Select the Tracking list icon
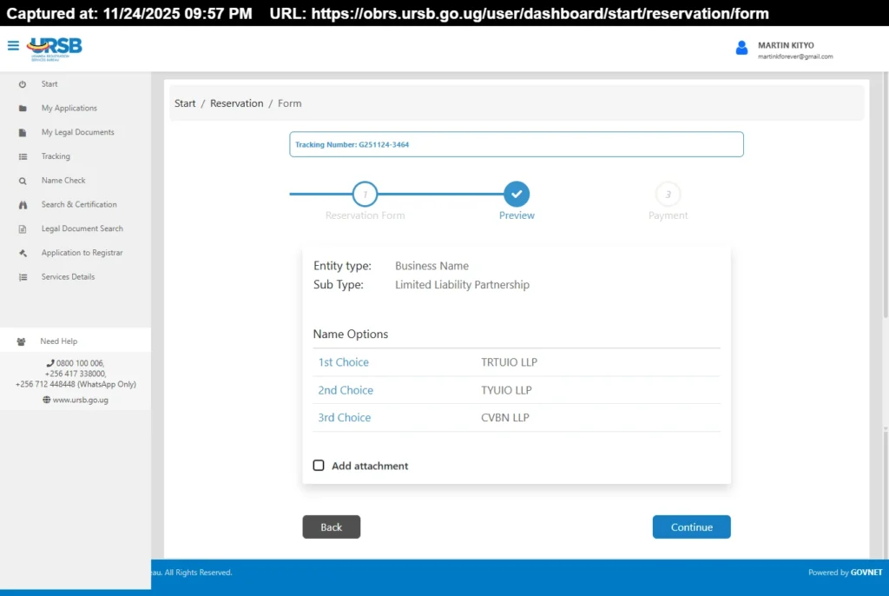 click(23, 156)
